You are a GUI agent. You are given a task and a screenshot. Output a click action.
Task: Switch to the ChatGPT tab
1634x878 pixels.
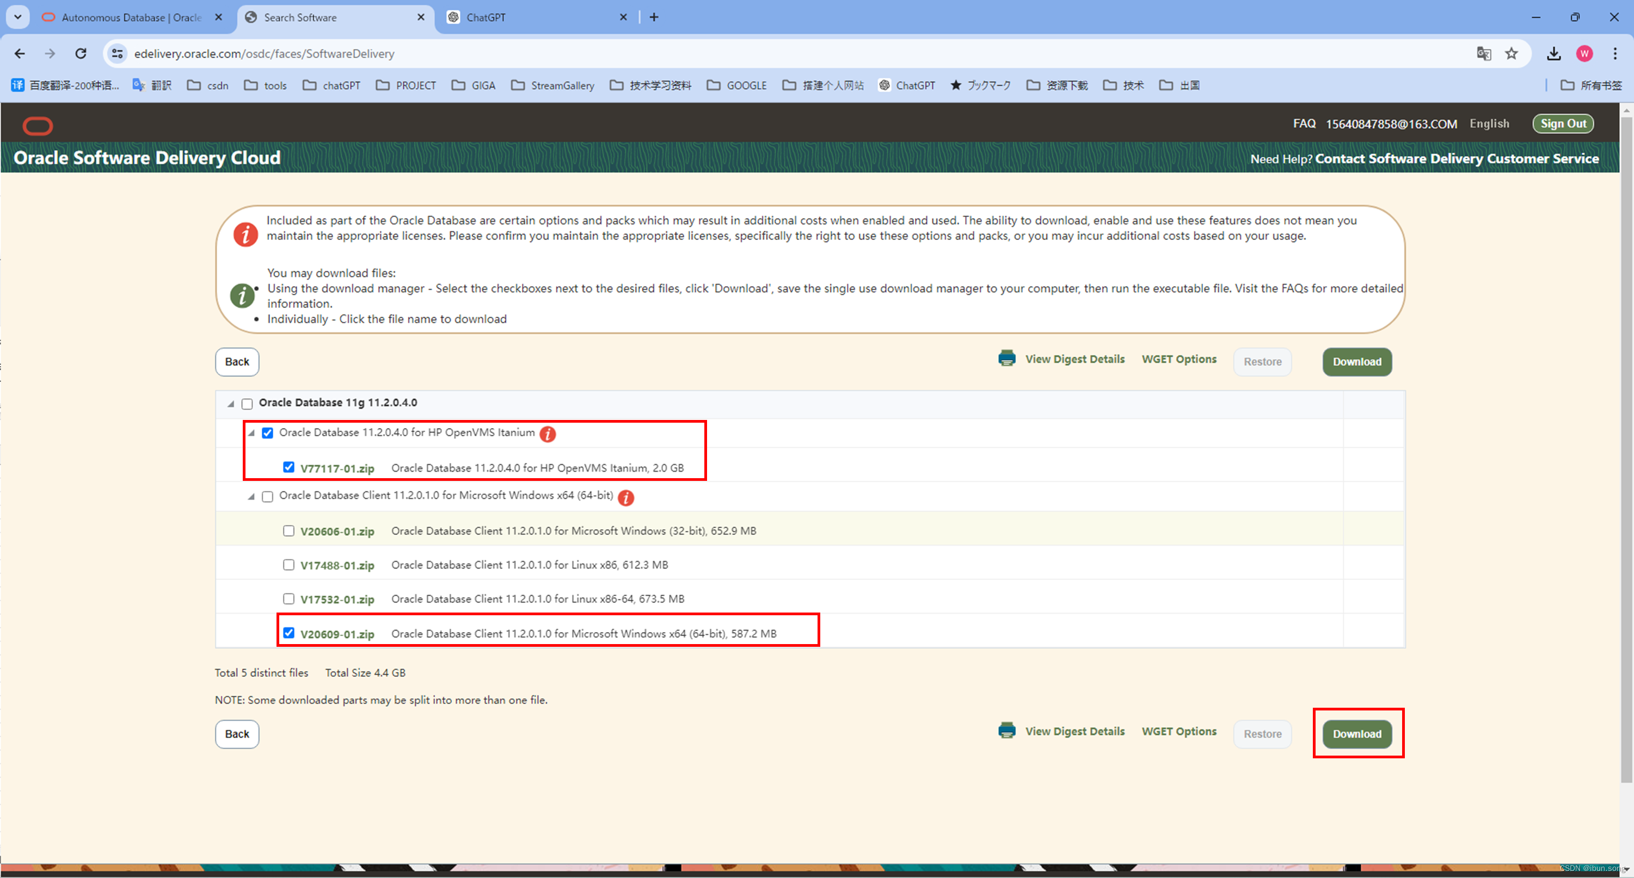click(x=538, y=18)
